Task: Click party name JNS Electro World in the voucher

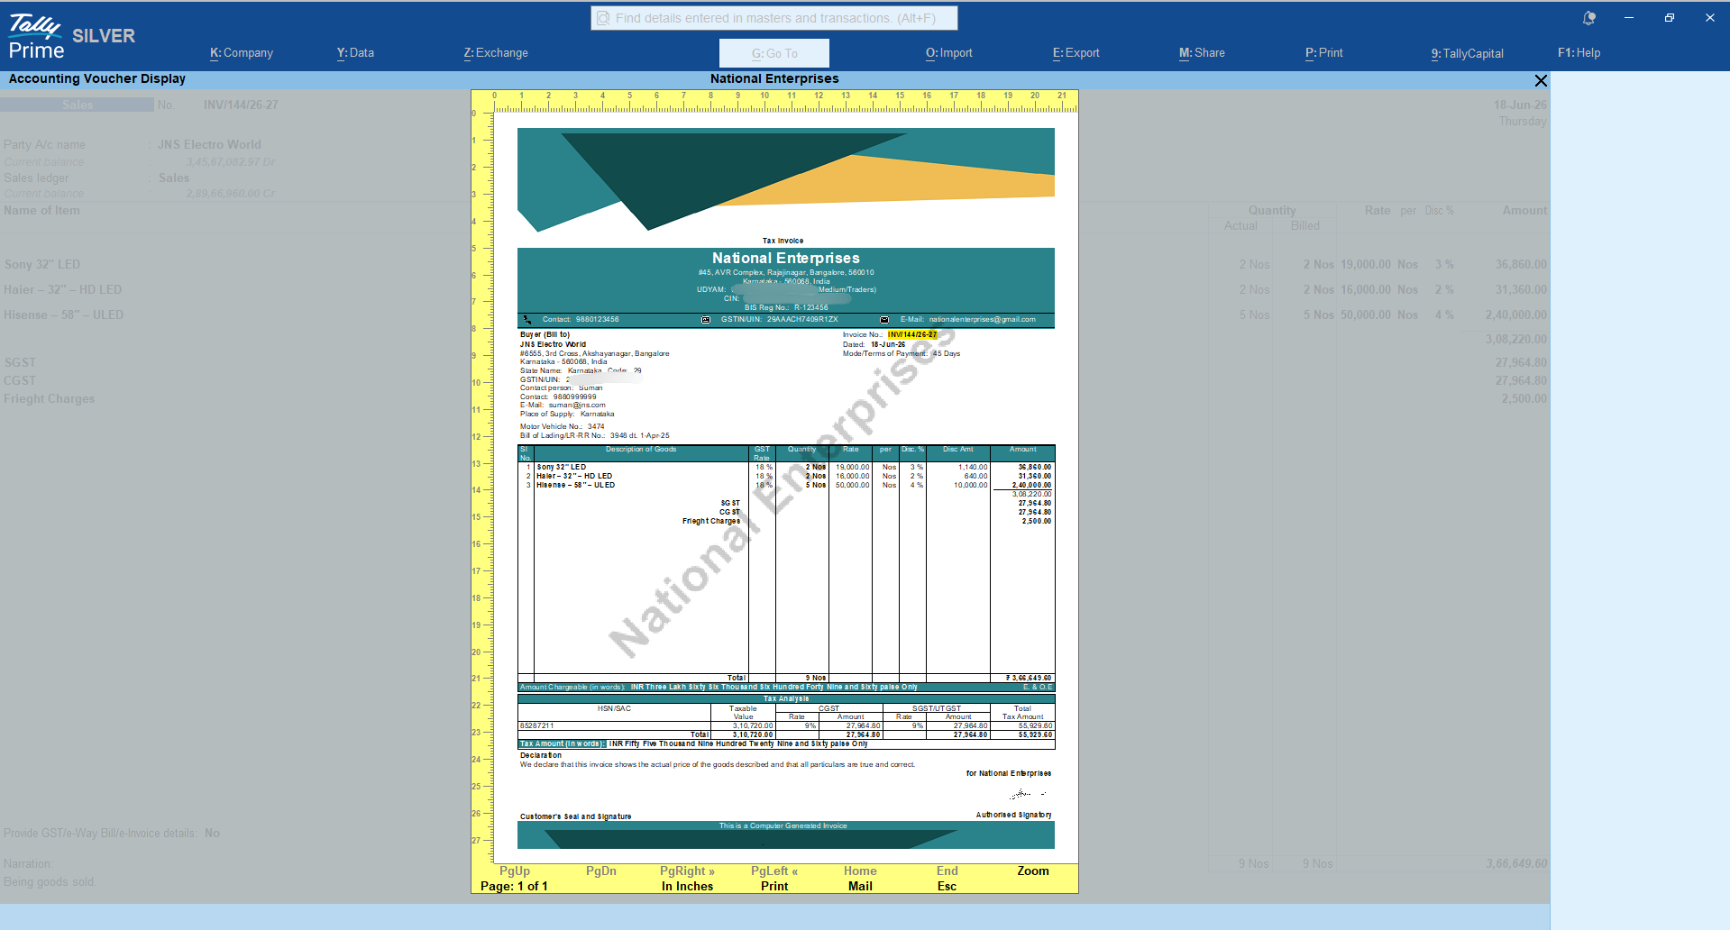Action: pyautogui.click(x=209, y=145)
